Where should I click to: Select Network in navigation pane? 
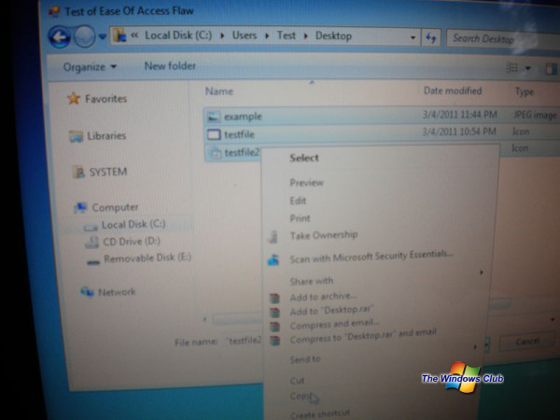pos(117,292)
